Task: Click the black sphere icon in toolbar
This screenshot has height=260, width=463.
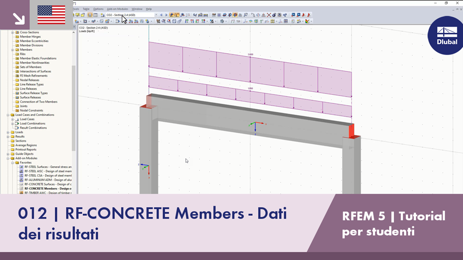Action: point(274,15)
